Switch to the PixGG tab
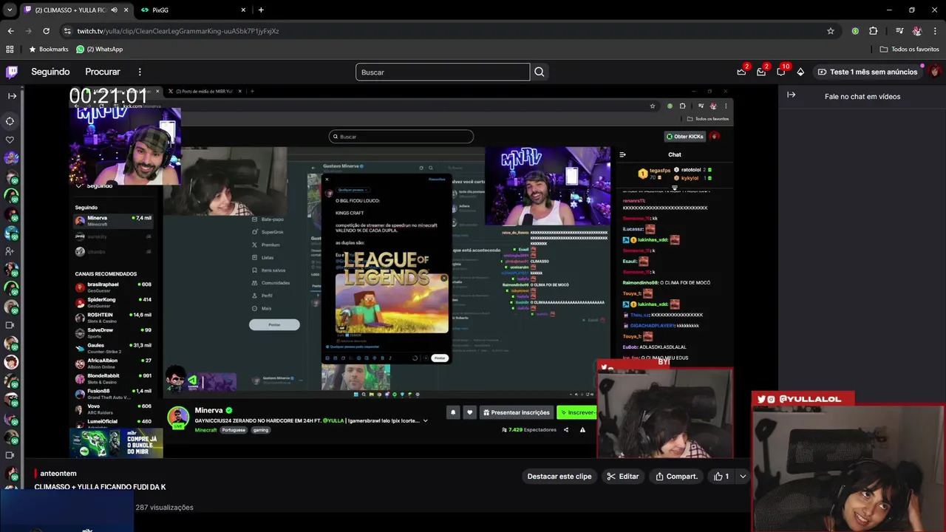This screenshot has width=946, height=532. tap(192, 10)
